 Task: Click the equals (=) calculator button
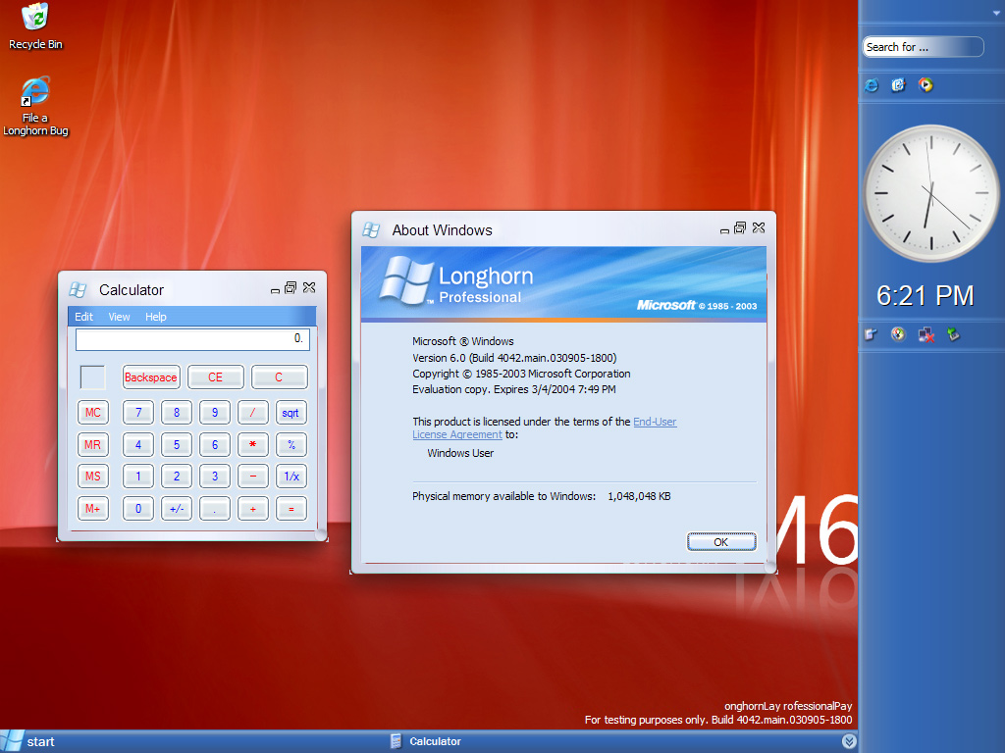tap(291, 509)
